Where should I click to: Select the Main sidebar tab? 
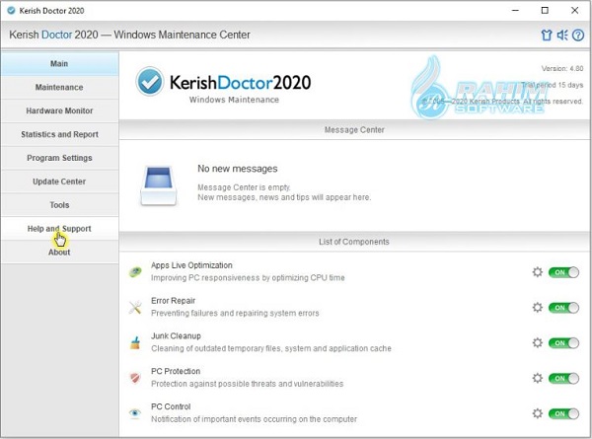(x=59, y=63)
